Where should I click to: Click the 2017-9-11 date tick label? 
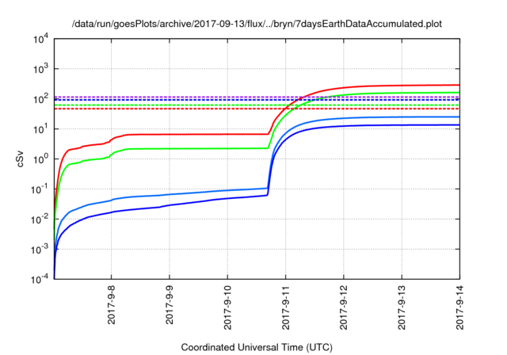tap(285, 307)
